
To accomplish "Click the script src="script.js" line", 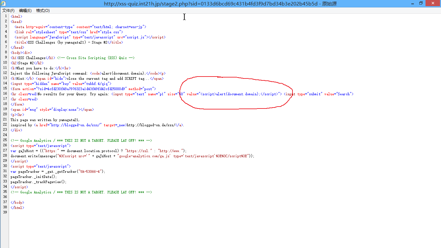I will [x=90, y=37].
